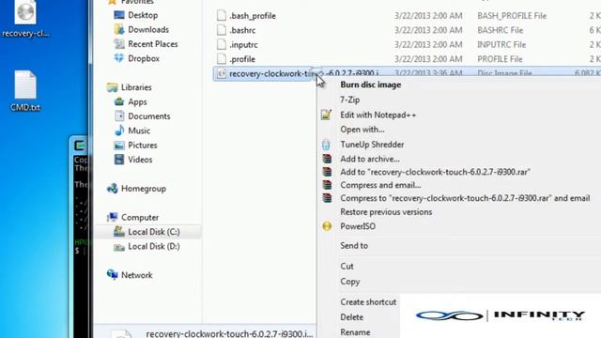Screen dimensions: 601x338
Task: Open the Videos library icon
Action: 119,160
